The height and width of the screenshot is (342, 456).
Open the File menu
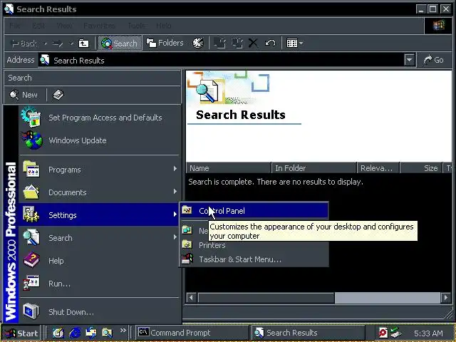(14, 26)
